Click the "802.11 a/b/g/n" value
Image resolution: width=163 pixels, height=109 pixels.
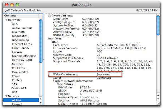tap(107, 58)
